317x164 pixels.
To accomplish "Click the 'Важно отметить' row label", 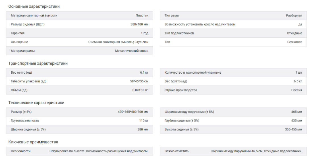I will pyautogui.click(x=177, y=151).
